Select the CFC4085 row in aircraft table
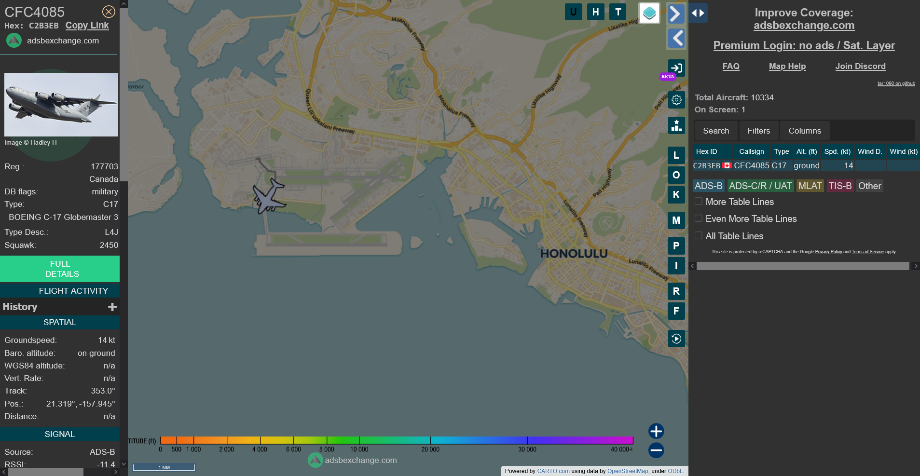 806,165
